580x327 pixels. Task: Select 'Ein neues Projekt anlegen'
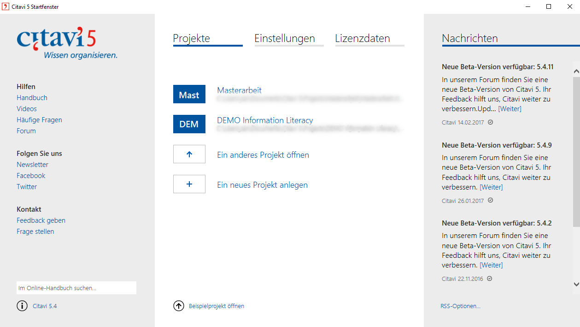[262, 185]
